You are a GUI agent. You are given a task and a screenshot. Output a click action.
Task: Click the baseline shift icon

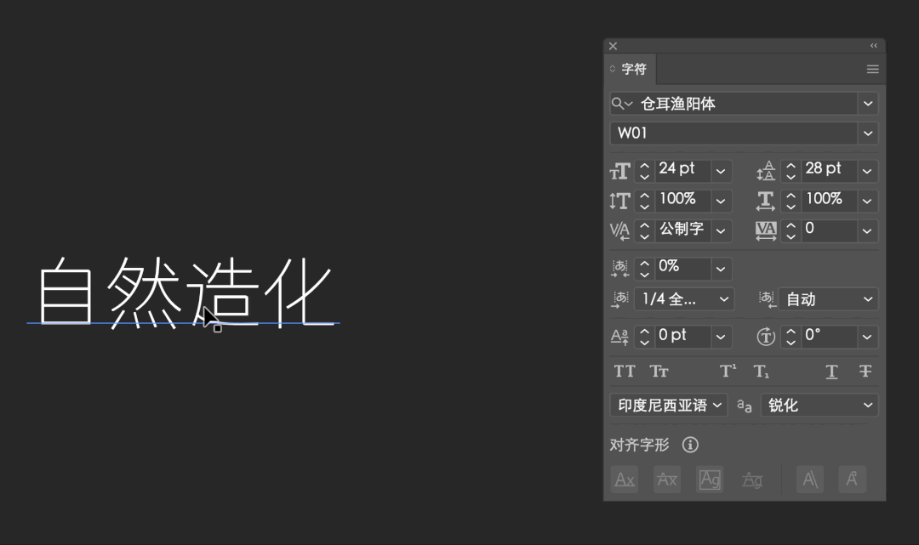point(620,337)
